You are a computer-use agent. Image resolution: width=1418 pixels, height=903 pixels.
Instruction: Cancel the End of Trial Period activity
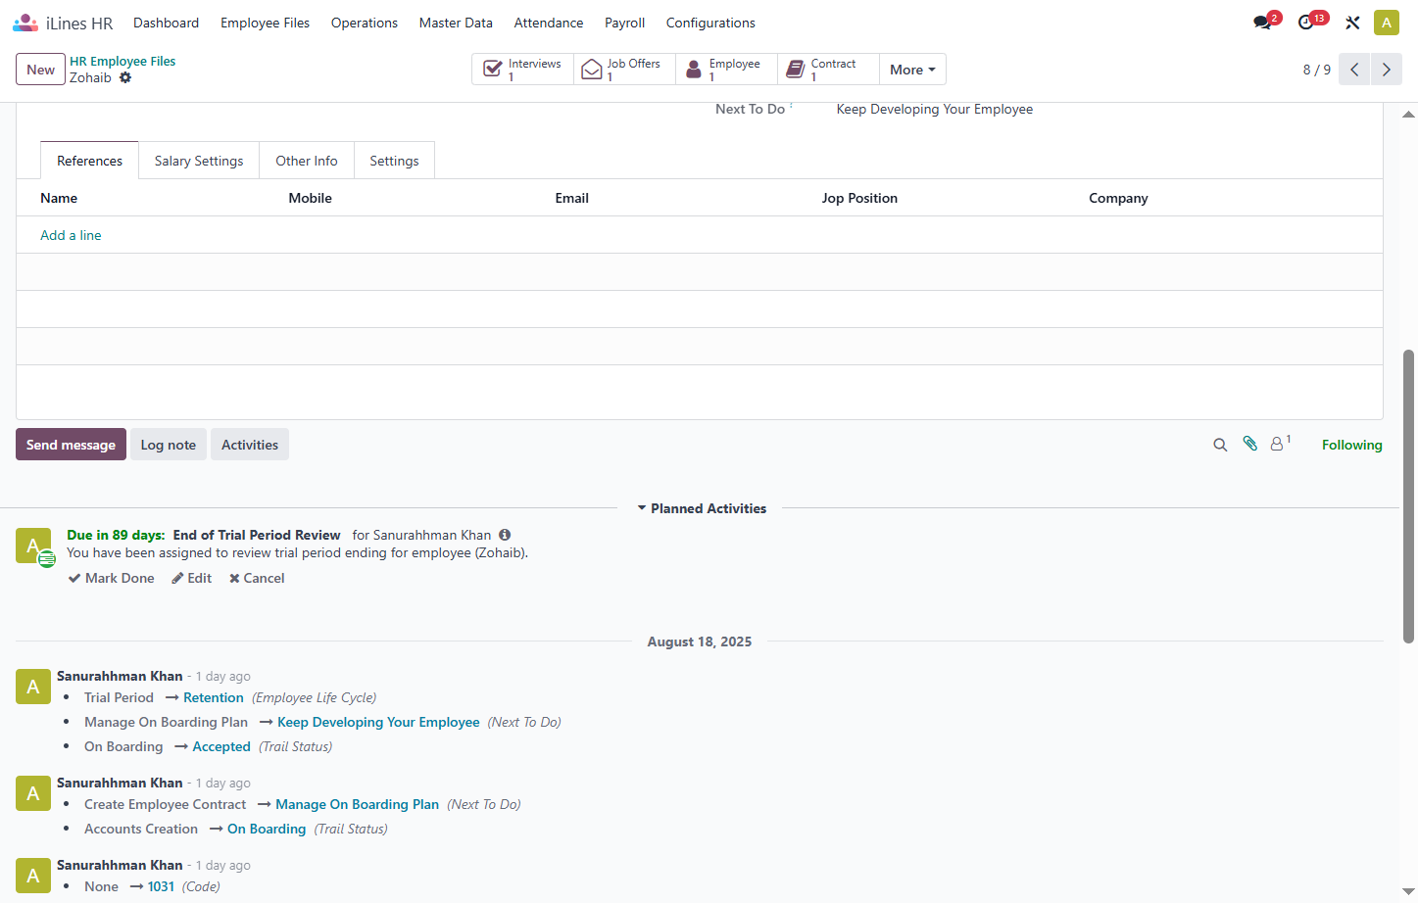coord(257,578)
